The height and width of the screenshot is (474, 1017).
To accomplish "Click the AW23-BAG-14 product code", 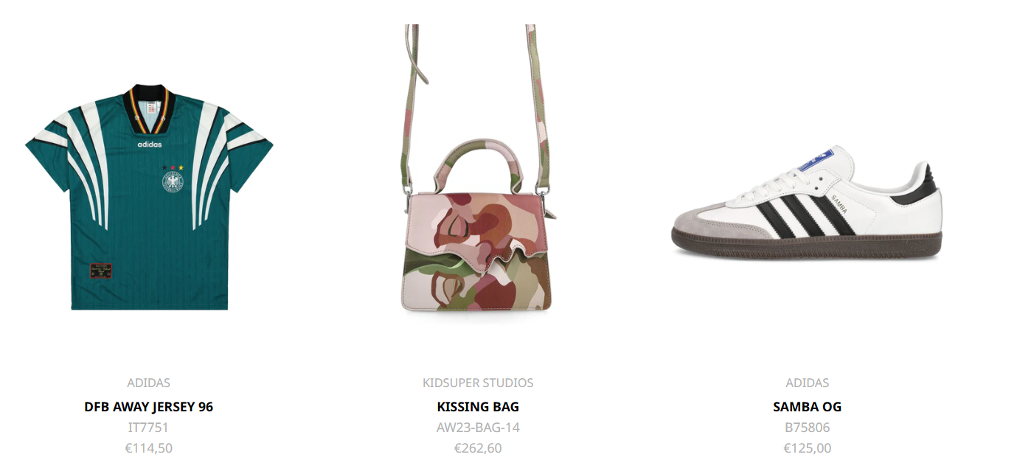I will coord(478,428).
